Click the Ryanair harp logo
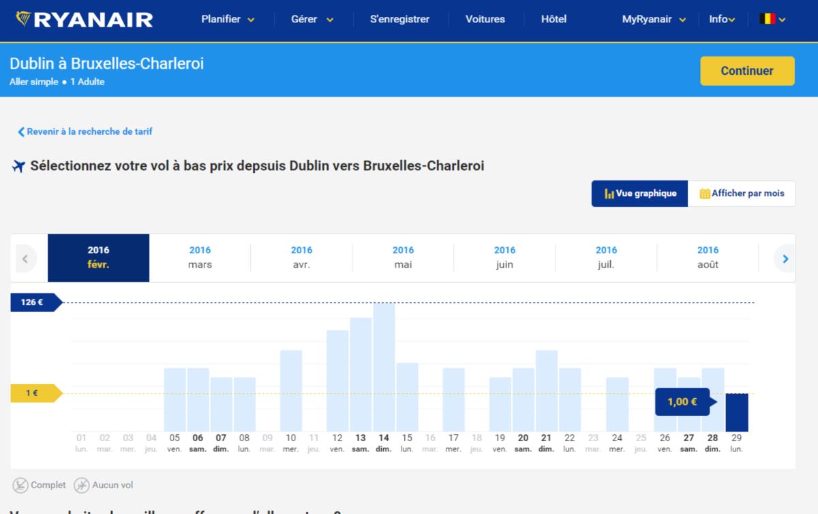The image size is (818, 514). 24,19
